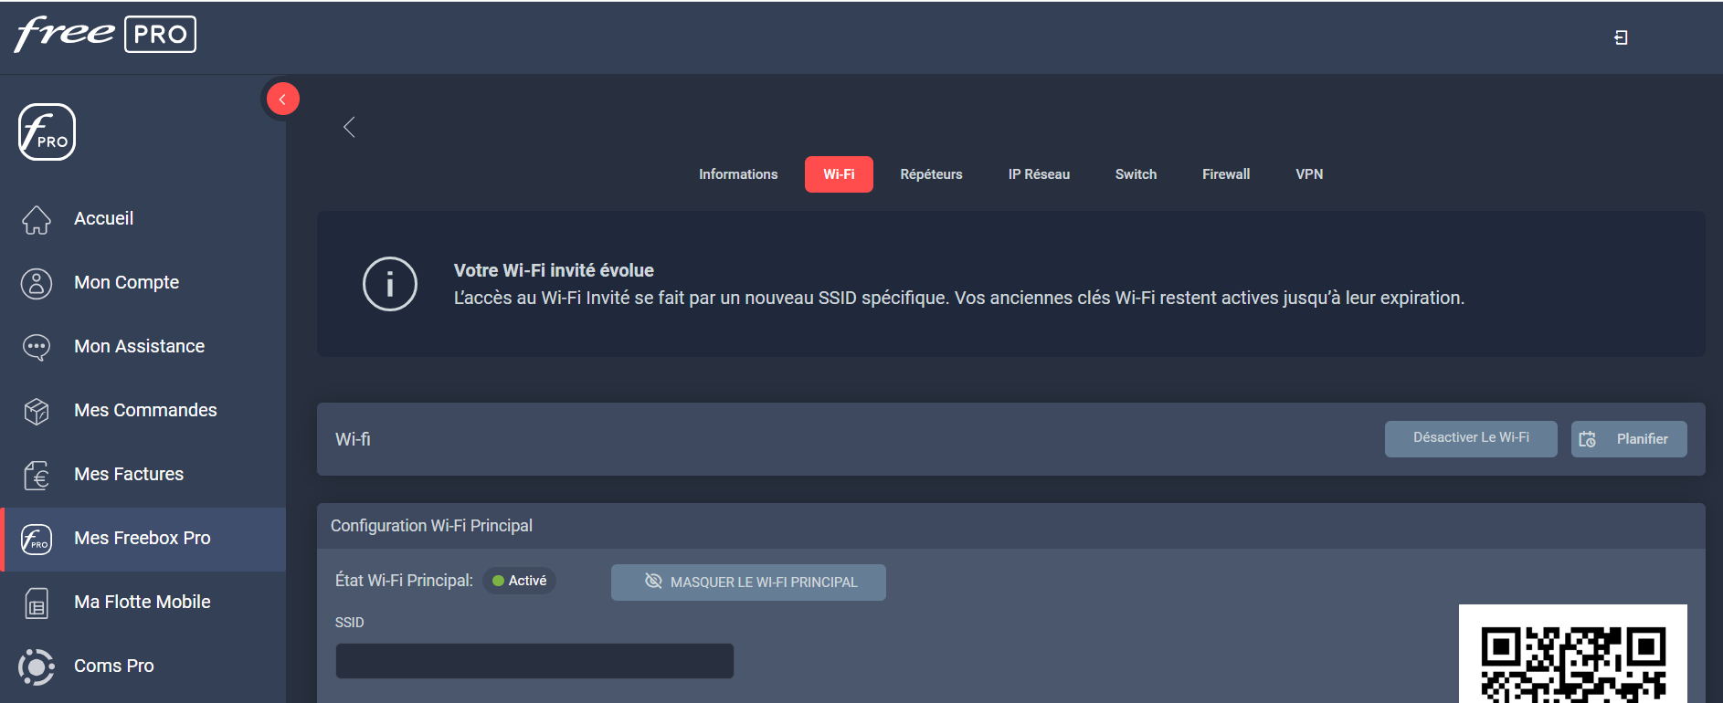Click the 'SSID' field label

(349, 623)
